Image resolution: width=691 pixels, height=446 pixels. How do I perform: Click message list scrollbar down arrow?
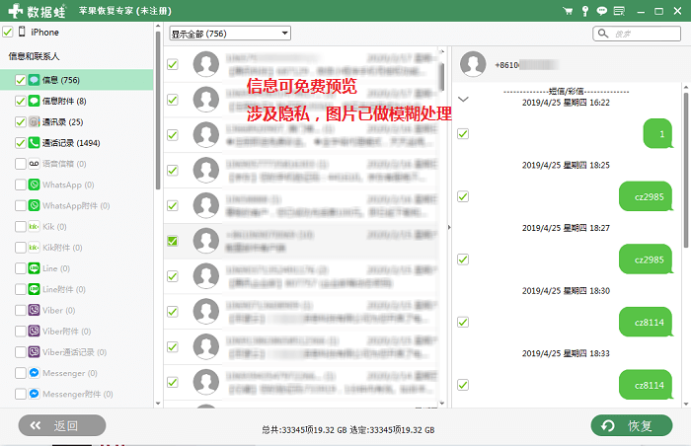tap(442, 404)
